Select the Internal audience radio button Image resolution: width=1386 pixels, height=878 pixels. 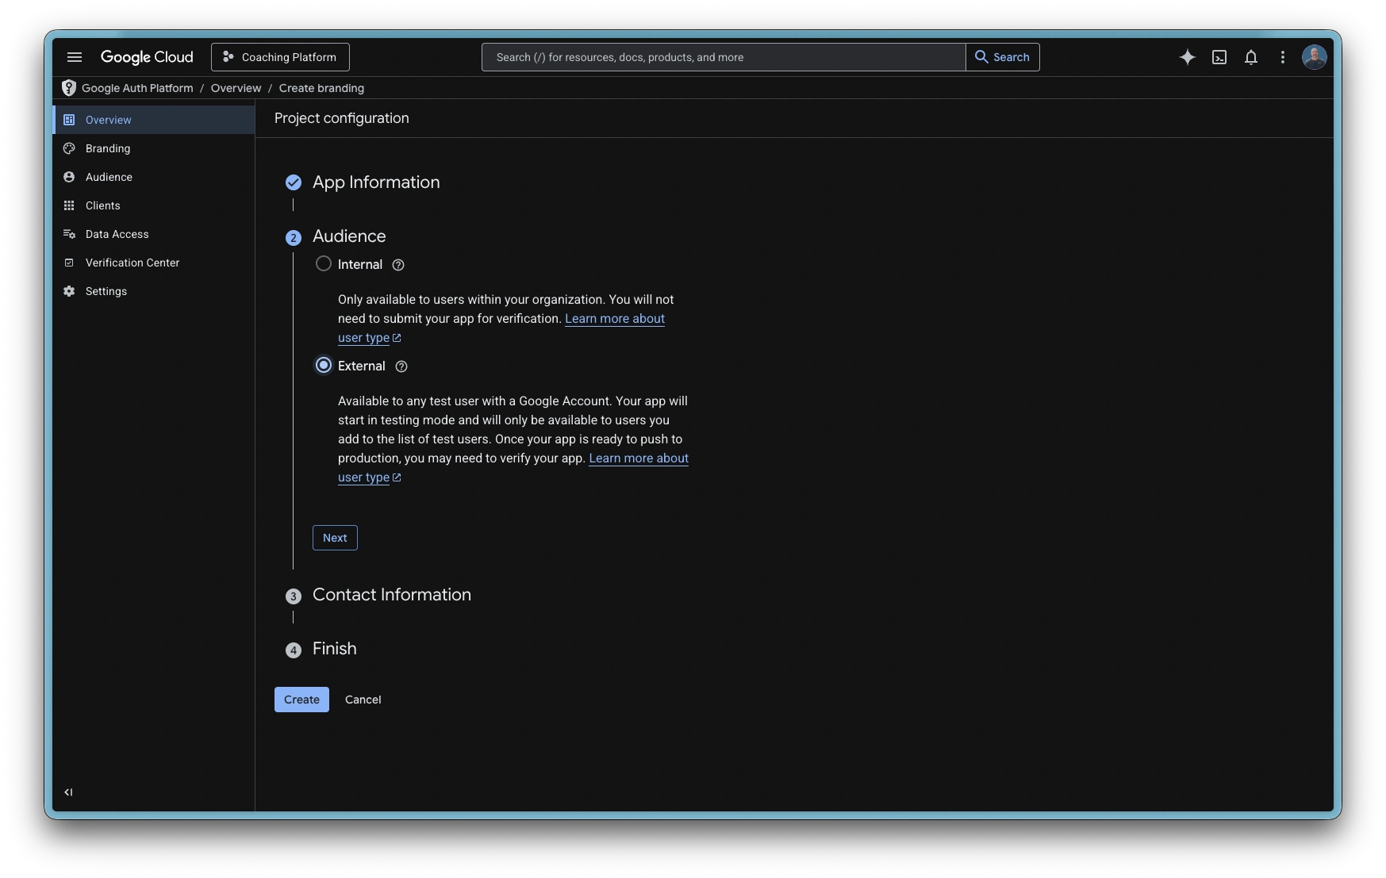(324, 264)
